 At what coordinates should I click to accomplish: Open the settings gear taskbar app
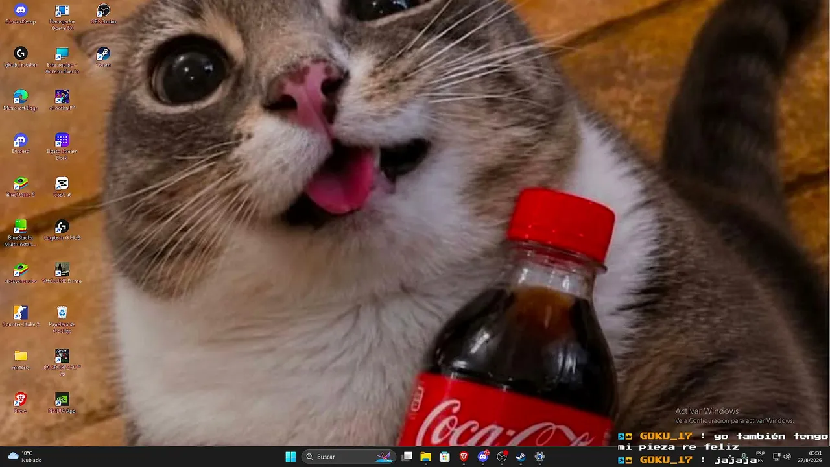click(x=539, y=457)
